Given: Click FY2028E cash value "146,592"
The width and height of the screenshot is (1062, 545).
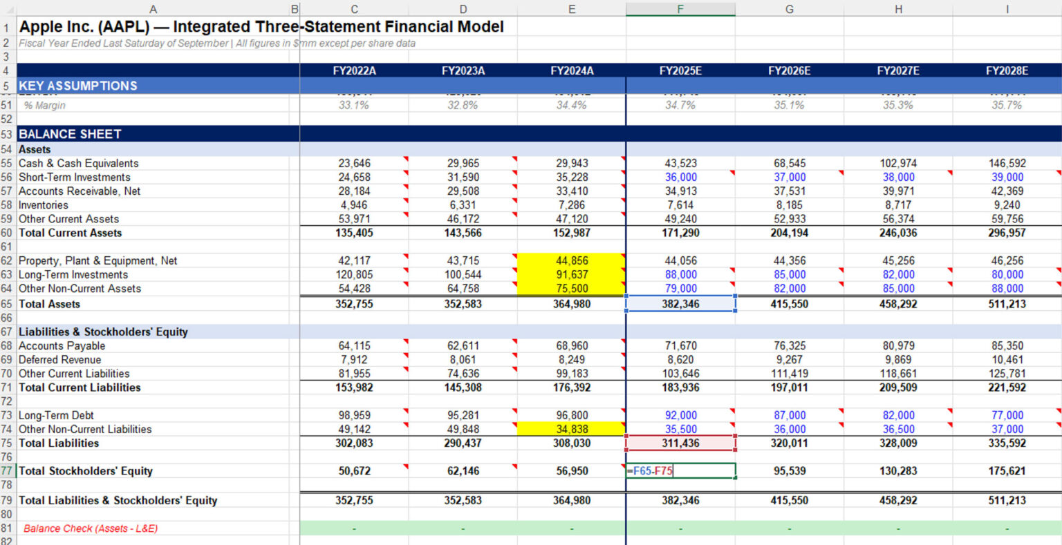Looking at the screenshot, I should (x=1007, y=164).
